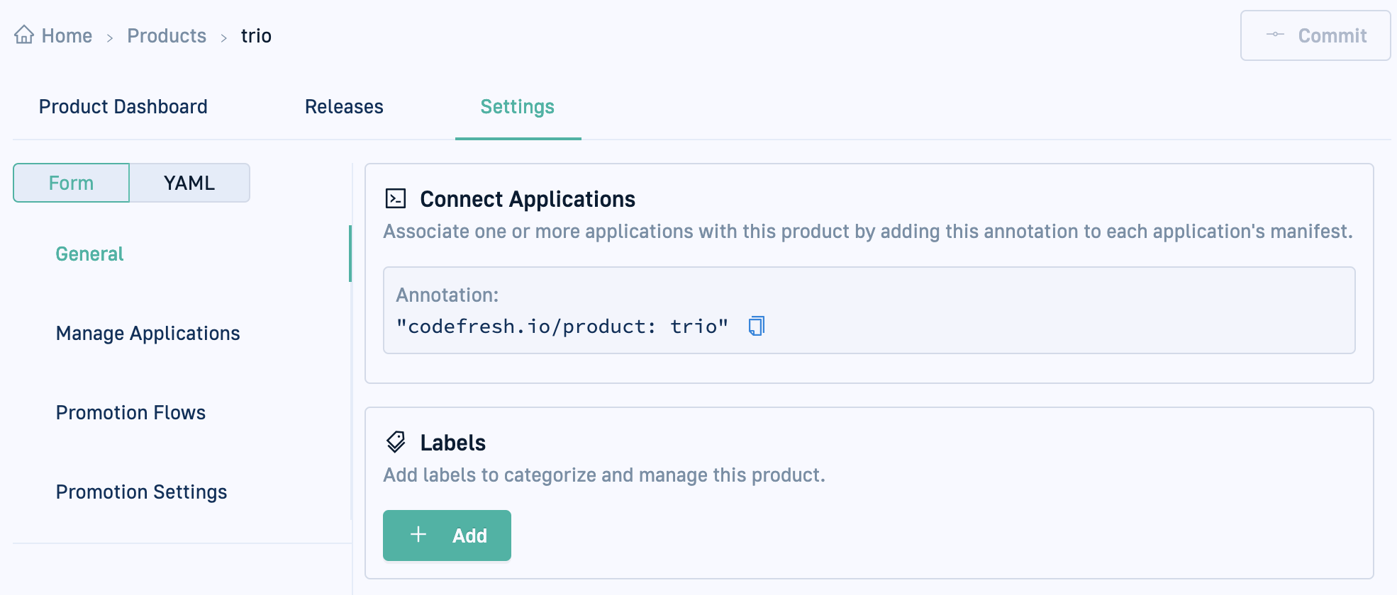The image size is (1397, 595).
Task: Switch to YAML view
Action: [x=189, y=183]
